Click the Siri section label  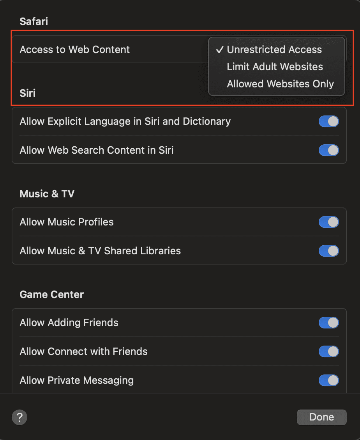pos(27,93)
